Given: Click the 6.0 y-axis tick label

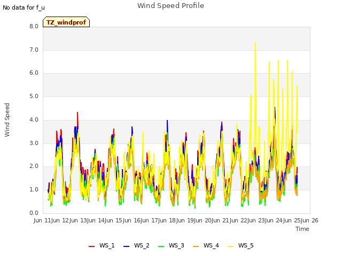Looking at the screenshot, I should click(x=34, y=73).
